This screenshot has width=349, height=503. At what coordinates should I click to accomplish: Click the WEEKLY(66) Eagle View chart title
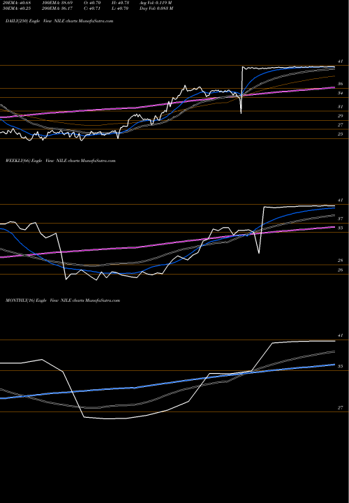(60, 161)
